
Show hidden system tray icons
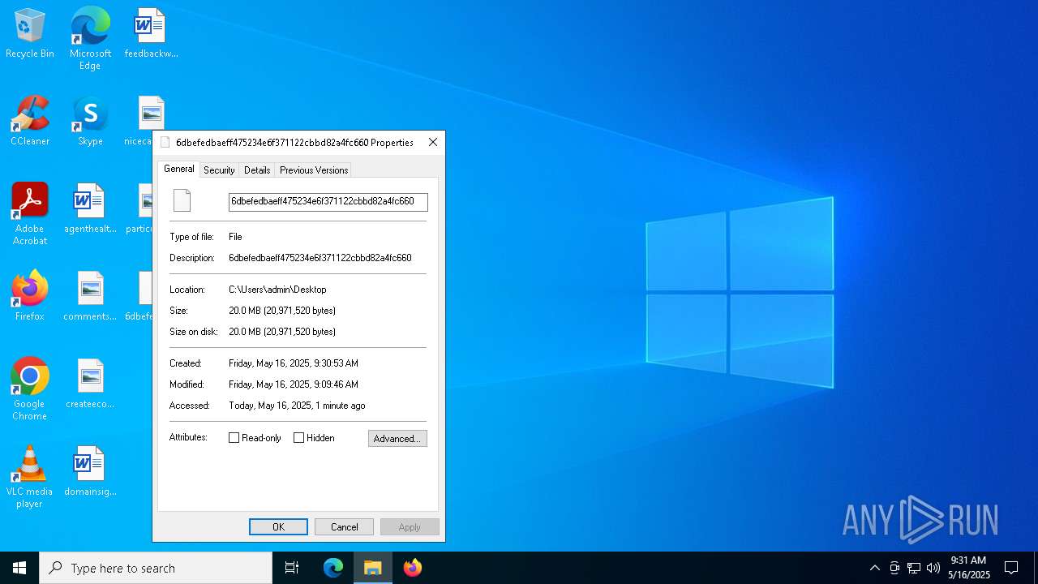874,568
